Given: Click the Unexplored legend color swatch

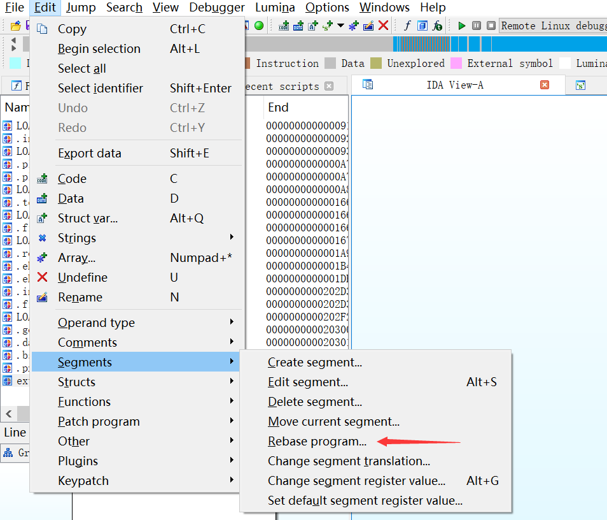Looking at the screenshot, I should (x=376, y=63).
